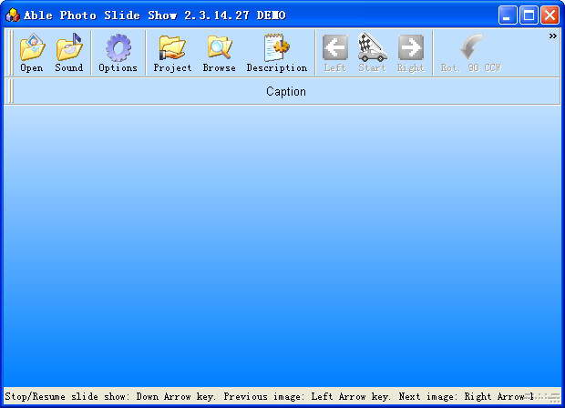The image size is (565, 408).
Task: Start the slide show with race car icon
Action: [x=372, y=53]
